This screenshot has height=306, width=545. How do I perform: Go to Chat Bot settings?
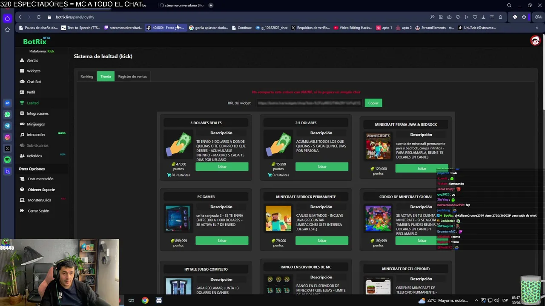34,82
